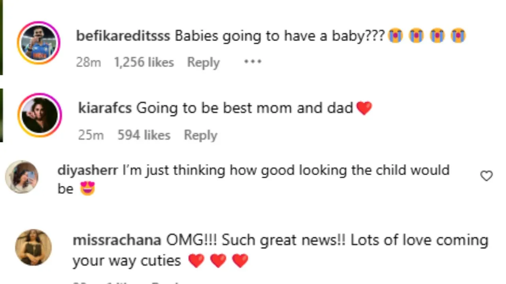View the 1,256 likes list

click(144, 62)
